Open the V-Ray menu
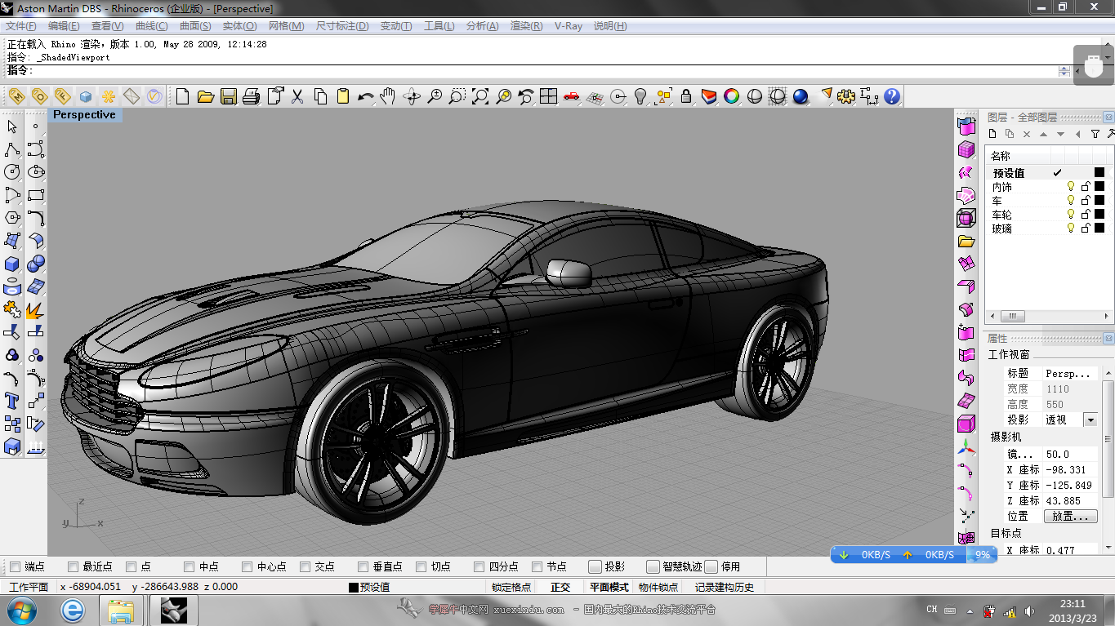The image size is (1115, 626). (x=569, y=26)
